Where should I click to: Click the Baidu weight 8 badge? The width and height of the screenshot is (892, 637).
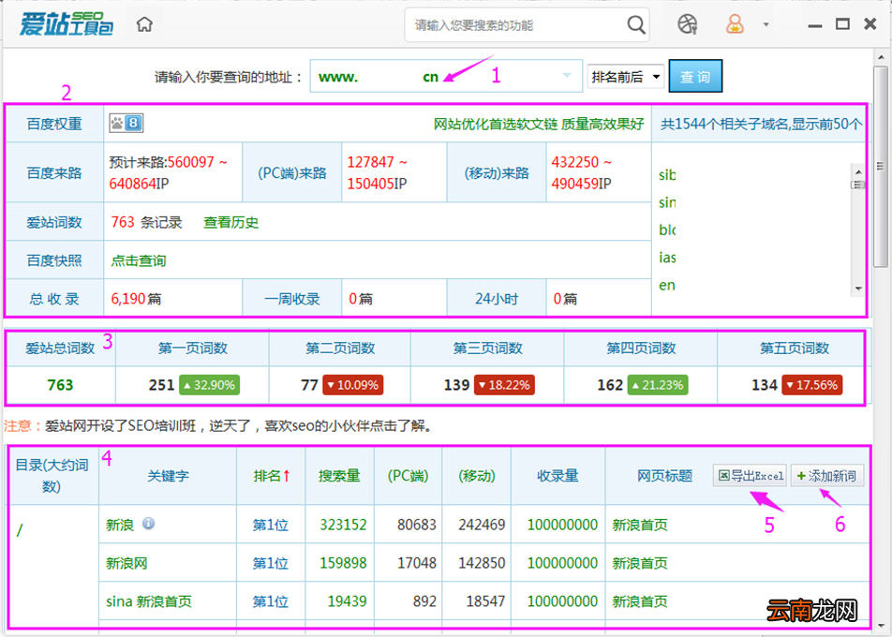click(126, 123)
